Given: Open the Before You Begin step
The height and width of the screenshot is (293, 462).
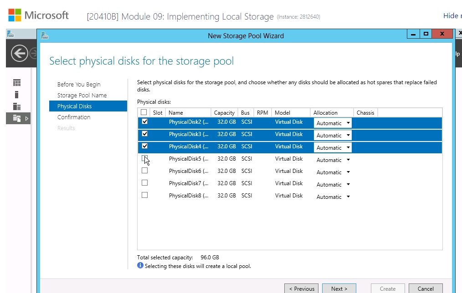Looking at the screenshot, I should click(79, 84).
